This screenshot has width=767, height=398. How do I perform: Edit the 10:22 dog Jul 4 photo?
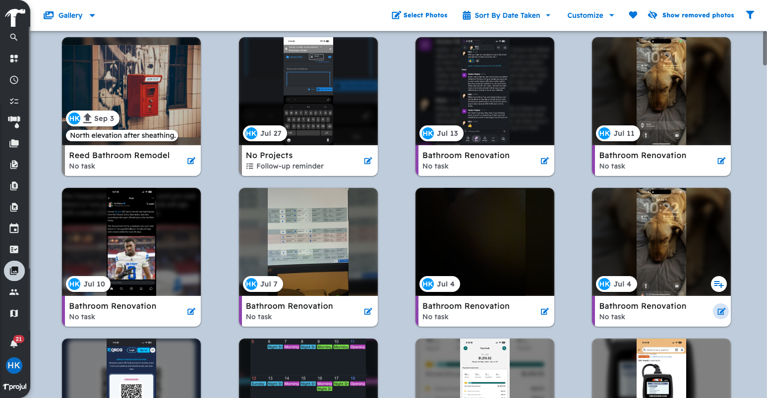721,311
